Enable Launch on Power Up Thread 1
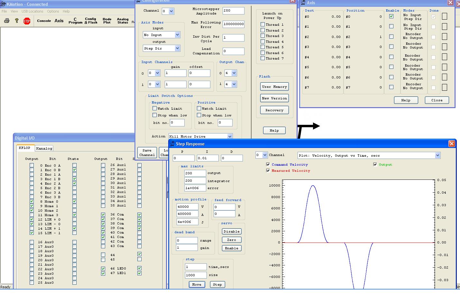The height and width of the screenshot is (294, 460). click(263, 24)
